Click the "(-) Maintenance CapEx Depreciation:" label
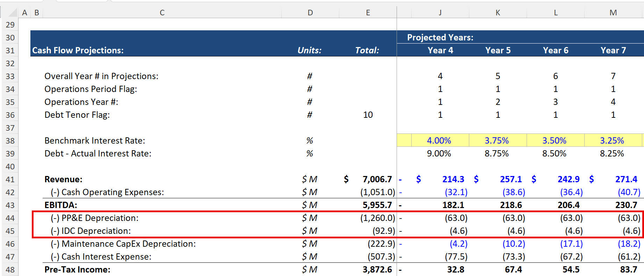Viewport: 644px width, 276px height. click(123, 244)
